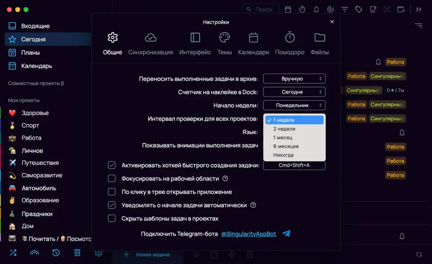Click the "Новая задача" button

point(147,255)
